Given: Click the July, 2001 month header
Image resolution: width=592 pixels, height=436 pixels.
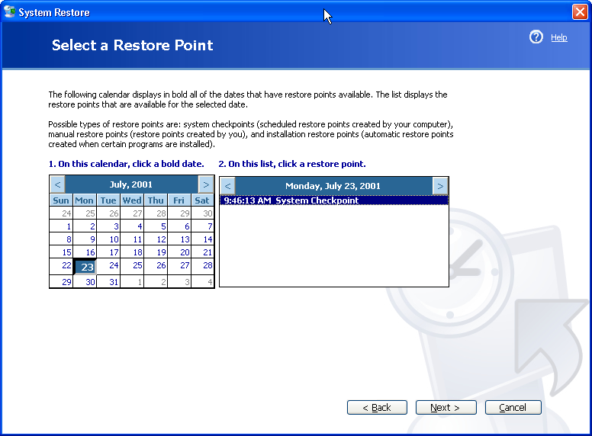Looking at the screenshot, I should point(131,184).
